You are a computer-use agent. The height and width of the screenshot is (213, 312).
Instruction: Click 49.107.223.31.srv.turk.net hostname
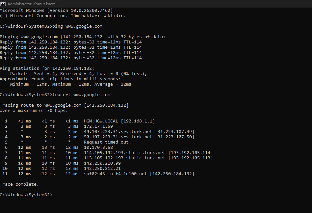pyautogui.click(x=118, y=132)
